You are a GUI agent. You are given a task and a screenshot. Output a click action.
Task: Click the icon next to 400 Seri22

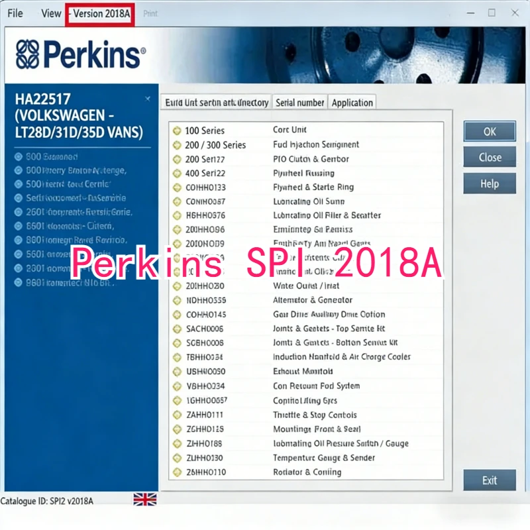coord(177,174)
